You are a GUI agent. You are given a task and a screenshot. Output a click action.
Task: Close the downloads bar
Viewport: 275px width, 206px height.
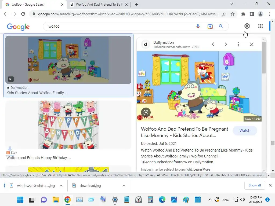pos(270,185)
